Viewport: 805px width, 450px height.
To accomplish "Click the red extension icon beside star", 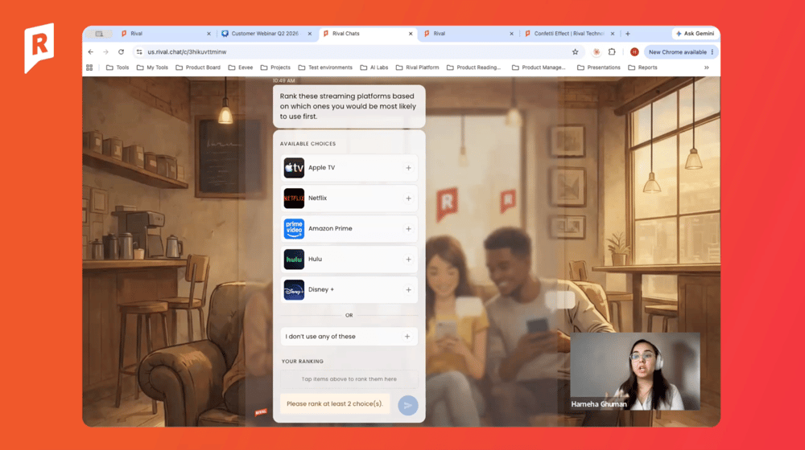I will 596,51.
